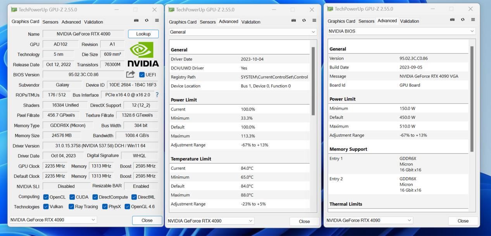
Task: Open the hamburger menu in the General Advanced window
Action: coord(314,21)
